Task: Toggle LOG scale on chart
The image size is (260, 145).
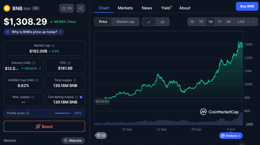Action: point(241,22)
